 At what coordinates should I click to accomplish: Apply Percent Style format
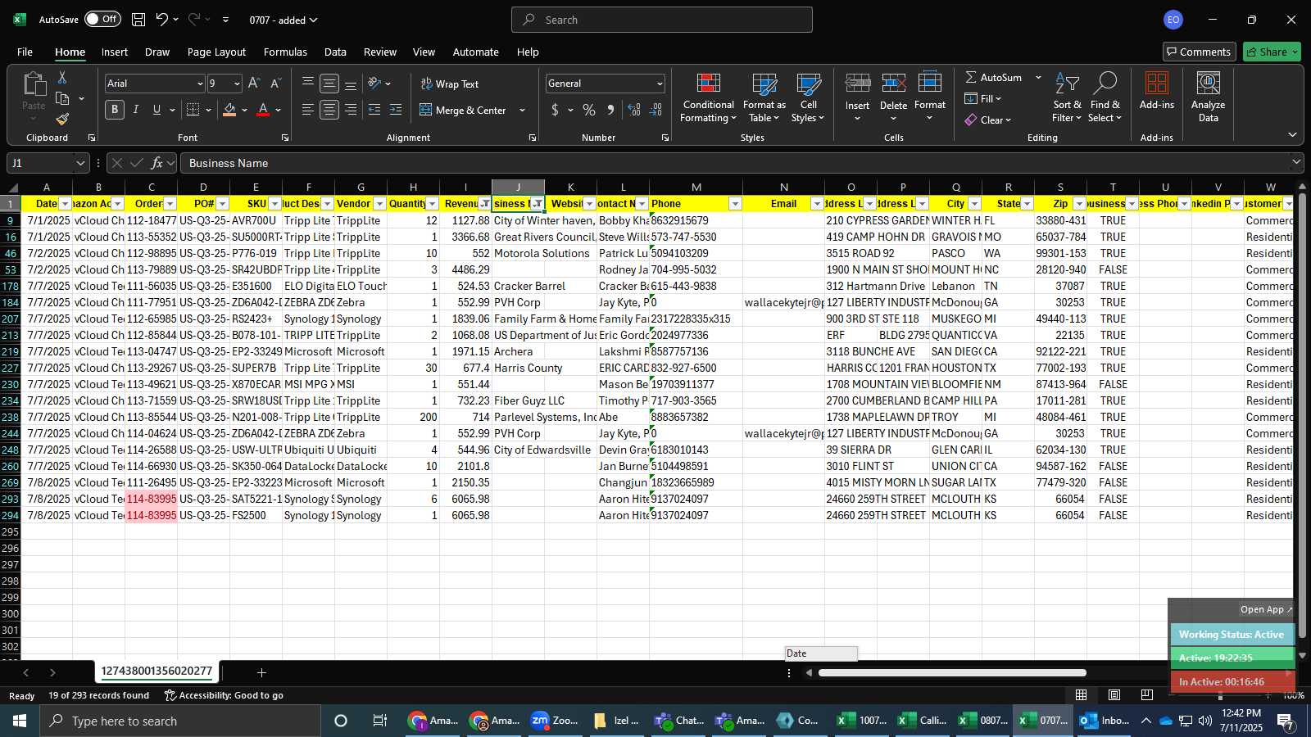click(589, 110)
